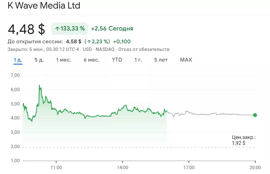Click the small arrow beside 2,23 %
The width and height of the screenshot is (270, 174).
[x=89, y=41]
